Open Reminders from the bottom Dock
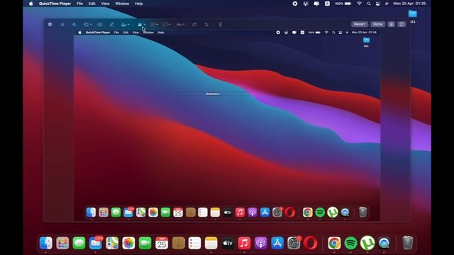 click(x=194, y=243)
